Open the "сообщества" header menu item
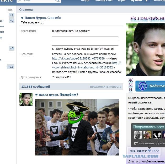This screenshot has height=164, width=165. (103, 1)
